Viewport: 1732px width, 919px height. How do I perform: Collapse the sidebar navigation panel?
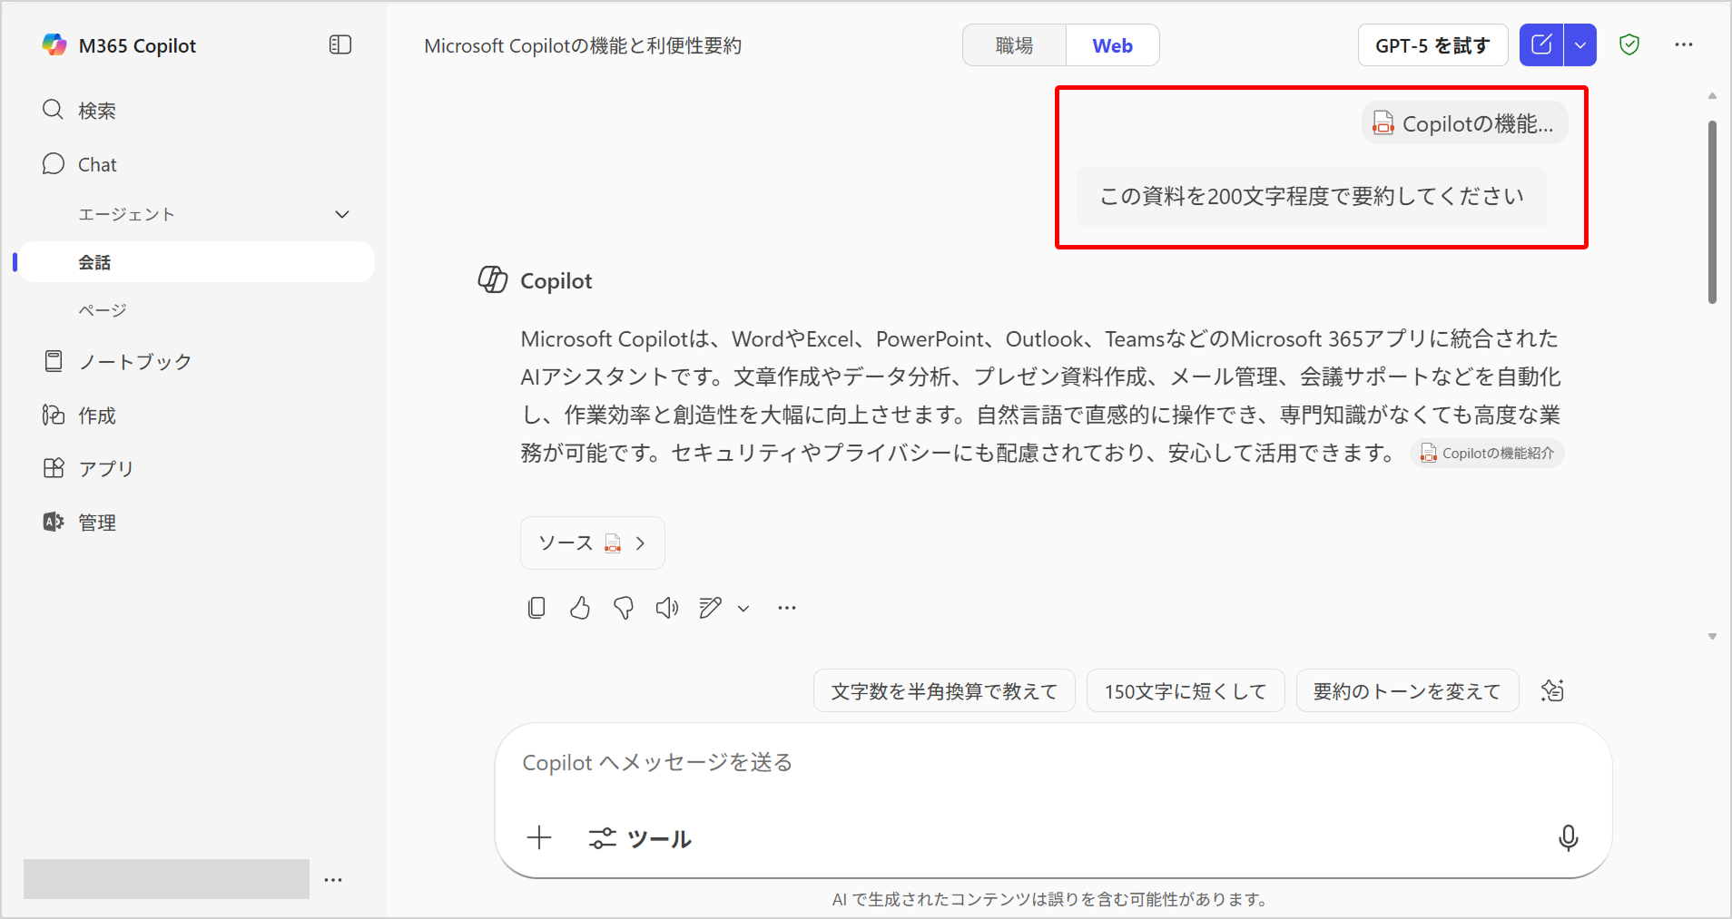pos(340,44)
